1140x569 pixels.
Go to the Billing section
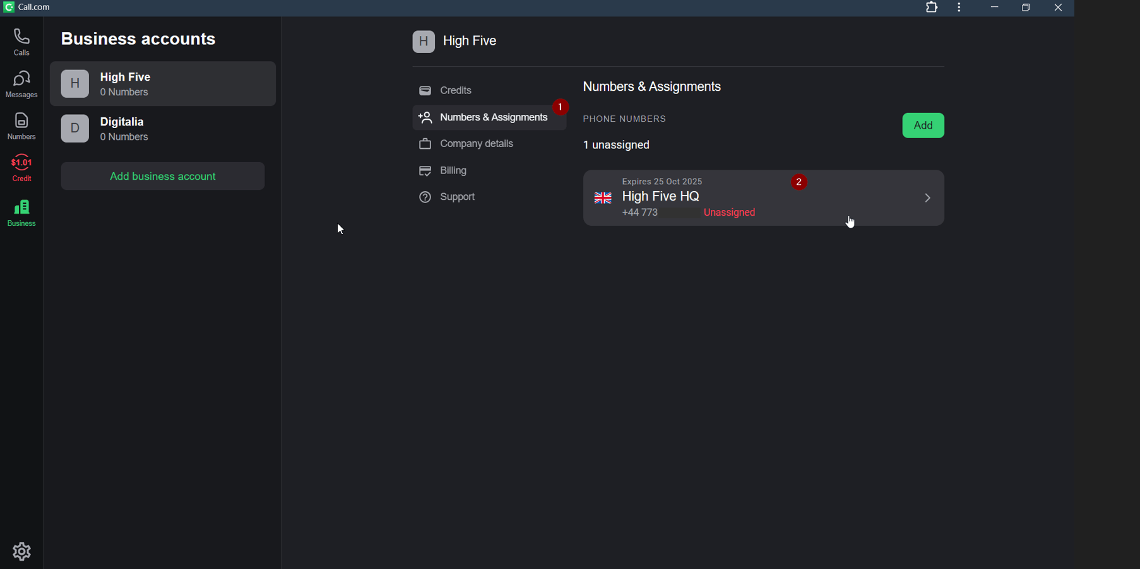coord(444,171)
